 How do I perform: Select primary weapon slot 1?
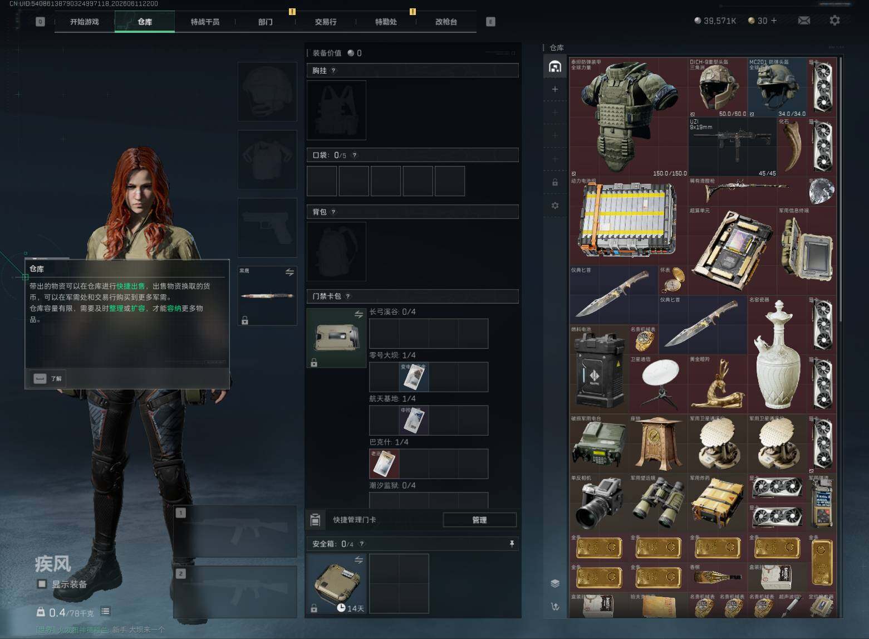click(235, 531)
